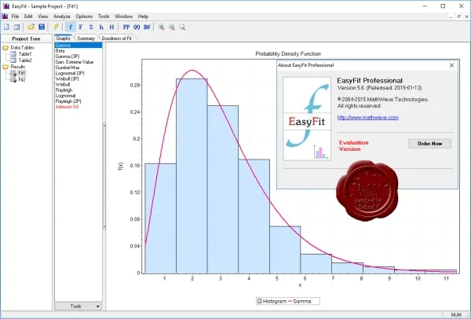
Task: Click the Project Tree panel header
Action: click(x=26, y=38)
